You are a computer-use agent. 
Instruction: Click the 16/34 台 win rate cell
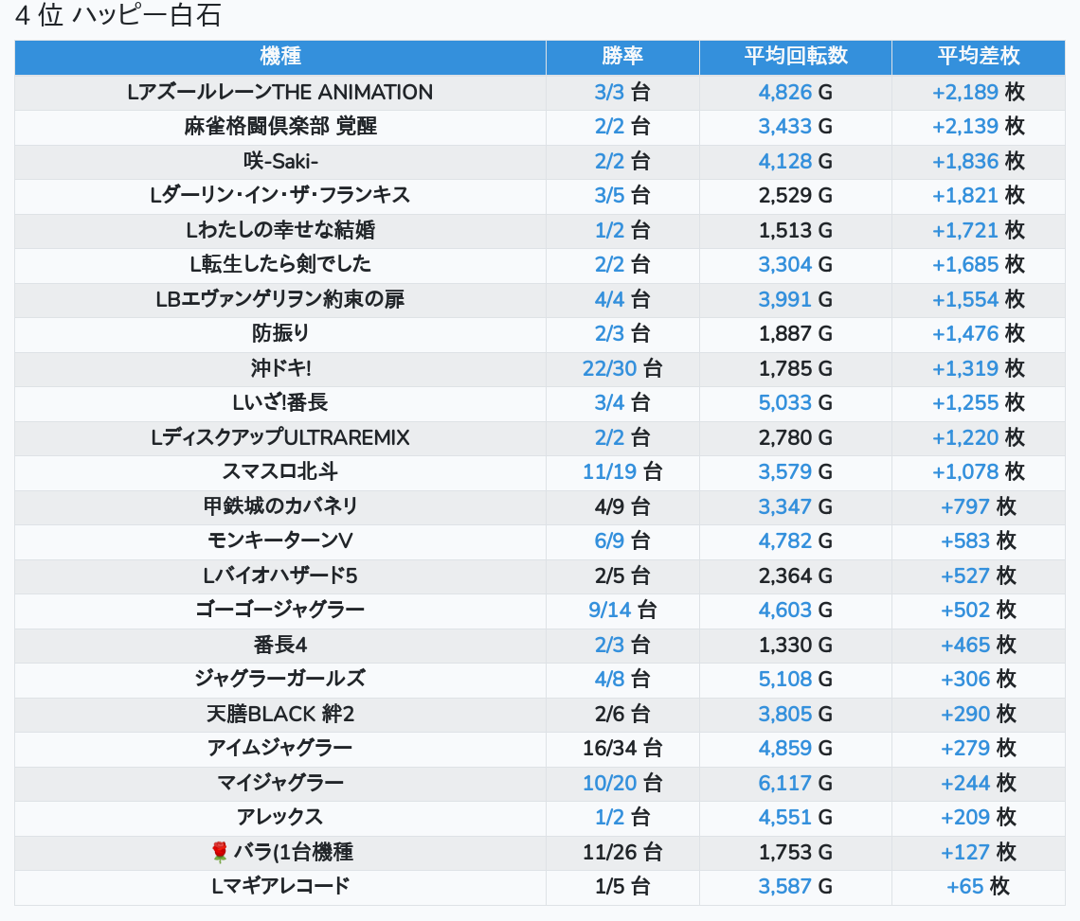point(622,749)
